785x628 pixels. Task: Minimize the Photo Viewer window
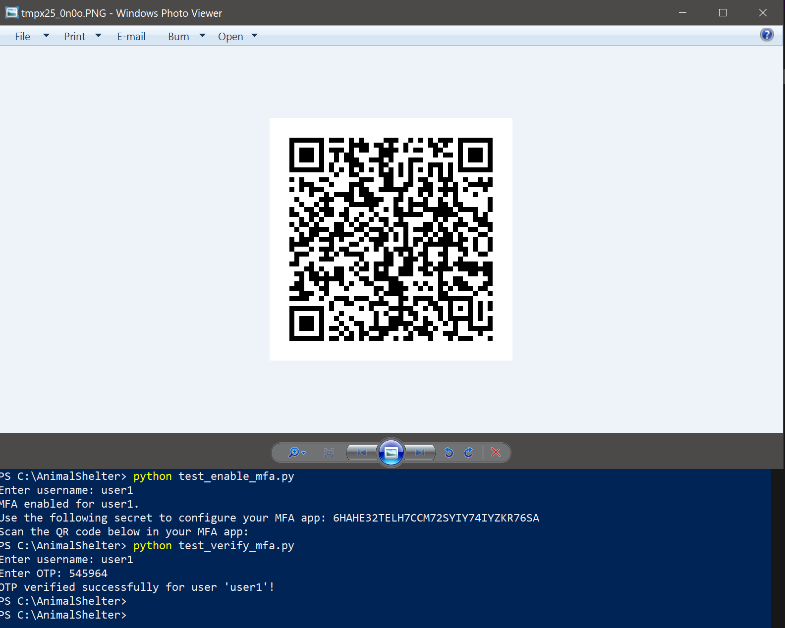683,13
